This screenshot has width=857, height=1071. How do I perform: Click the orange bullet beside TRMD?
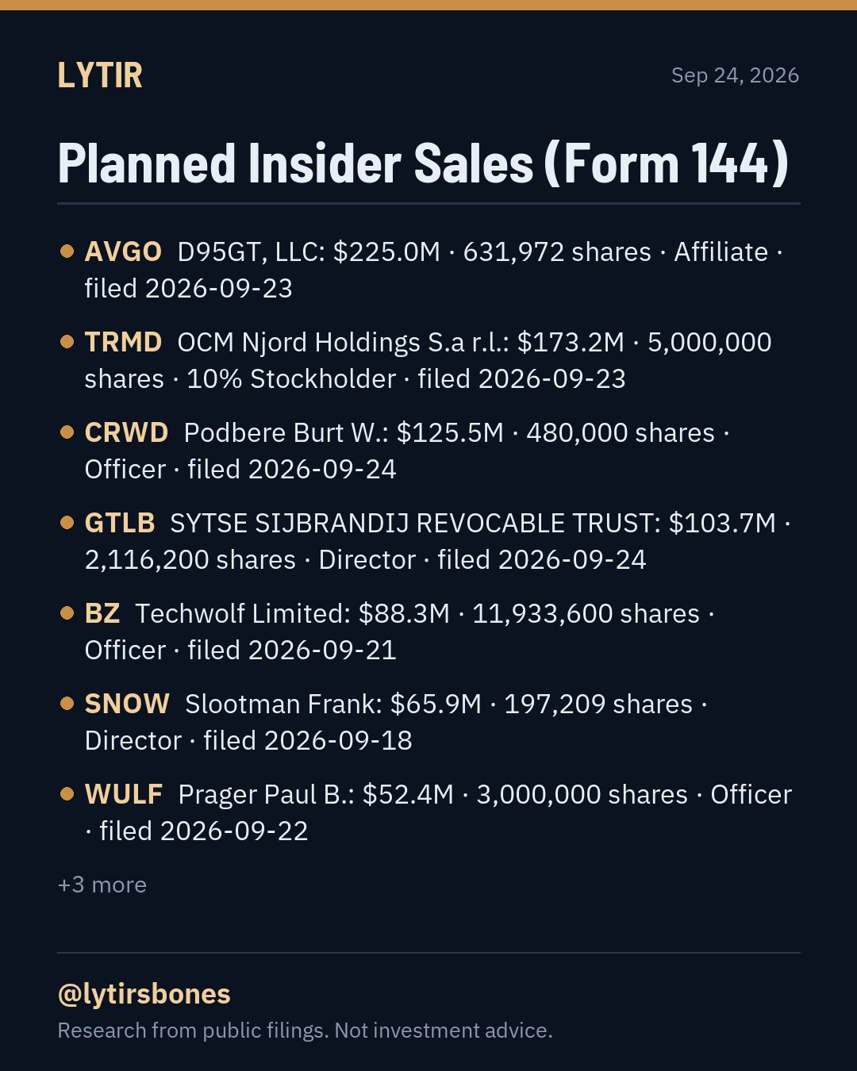(x=67, y=342)
